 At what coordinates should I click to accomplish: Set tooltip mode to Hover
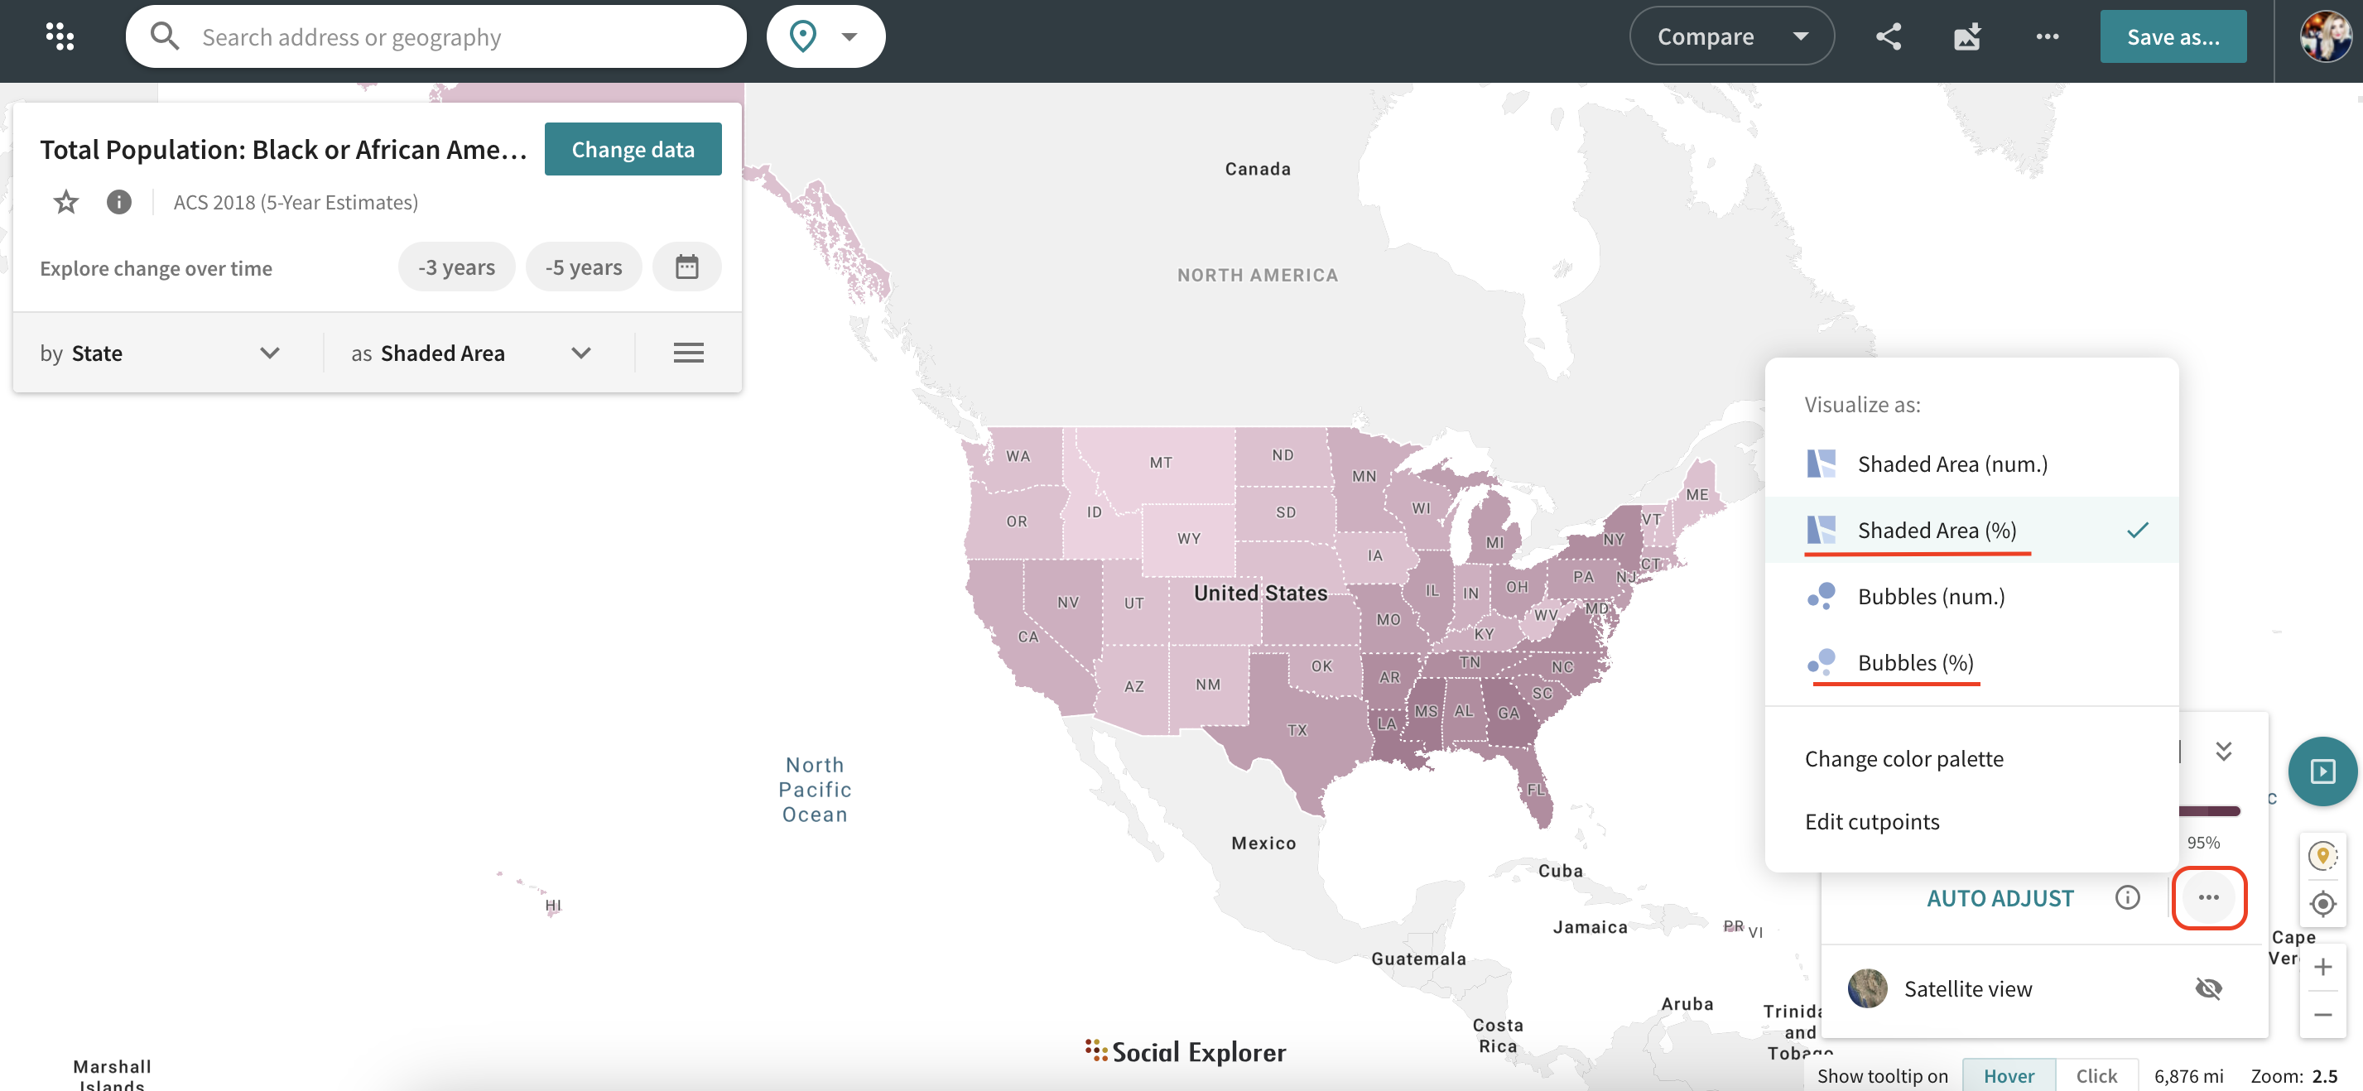pos(2008,1075)
